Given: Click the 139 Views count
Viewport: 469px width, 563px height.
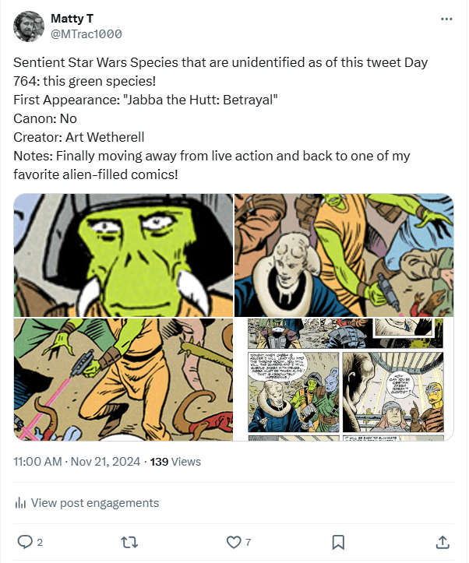Looking at the screenshot, I should 175,461.
